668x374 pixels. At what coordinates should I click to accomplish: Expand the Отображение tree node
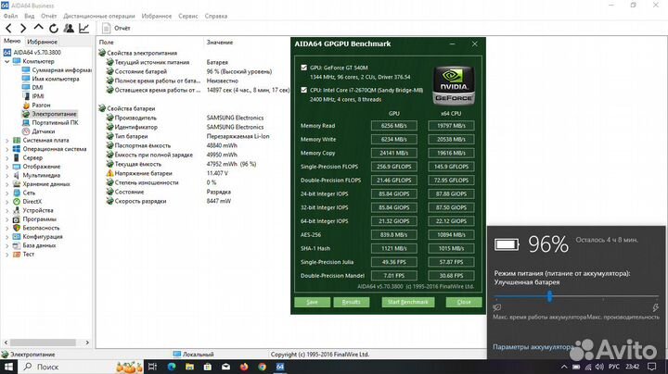[x=6, y=167]
